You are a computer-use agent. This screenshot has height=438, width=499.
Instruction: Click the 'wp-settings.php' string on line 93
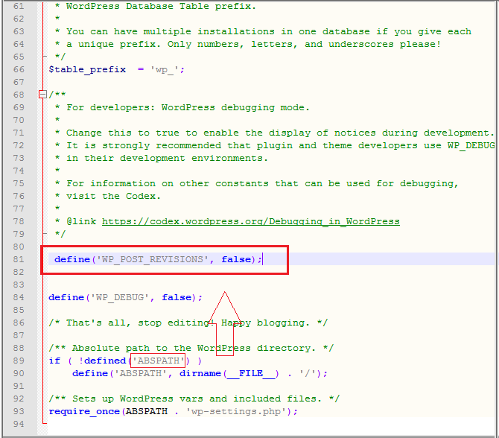(236, 411)
